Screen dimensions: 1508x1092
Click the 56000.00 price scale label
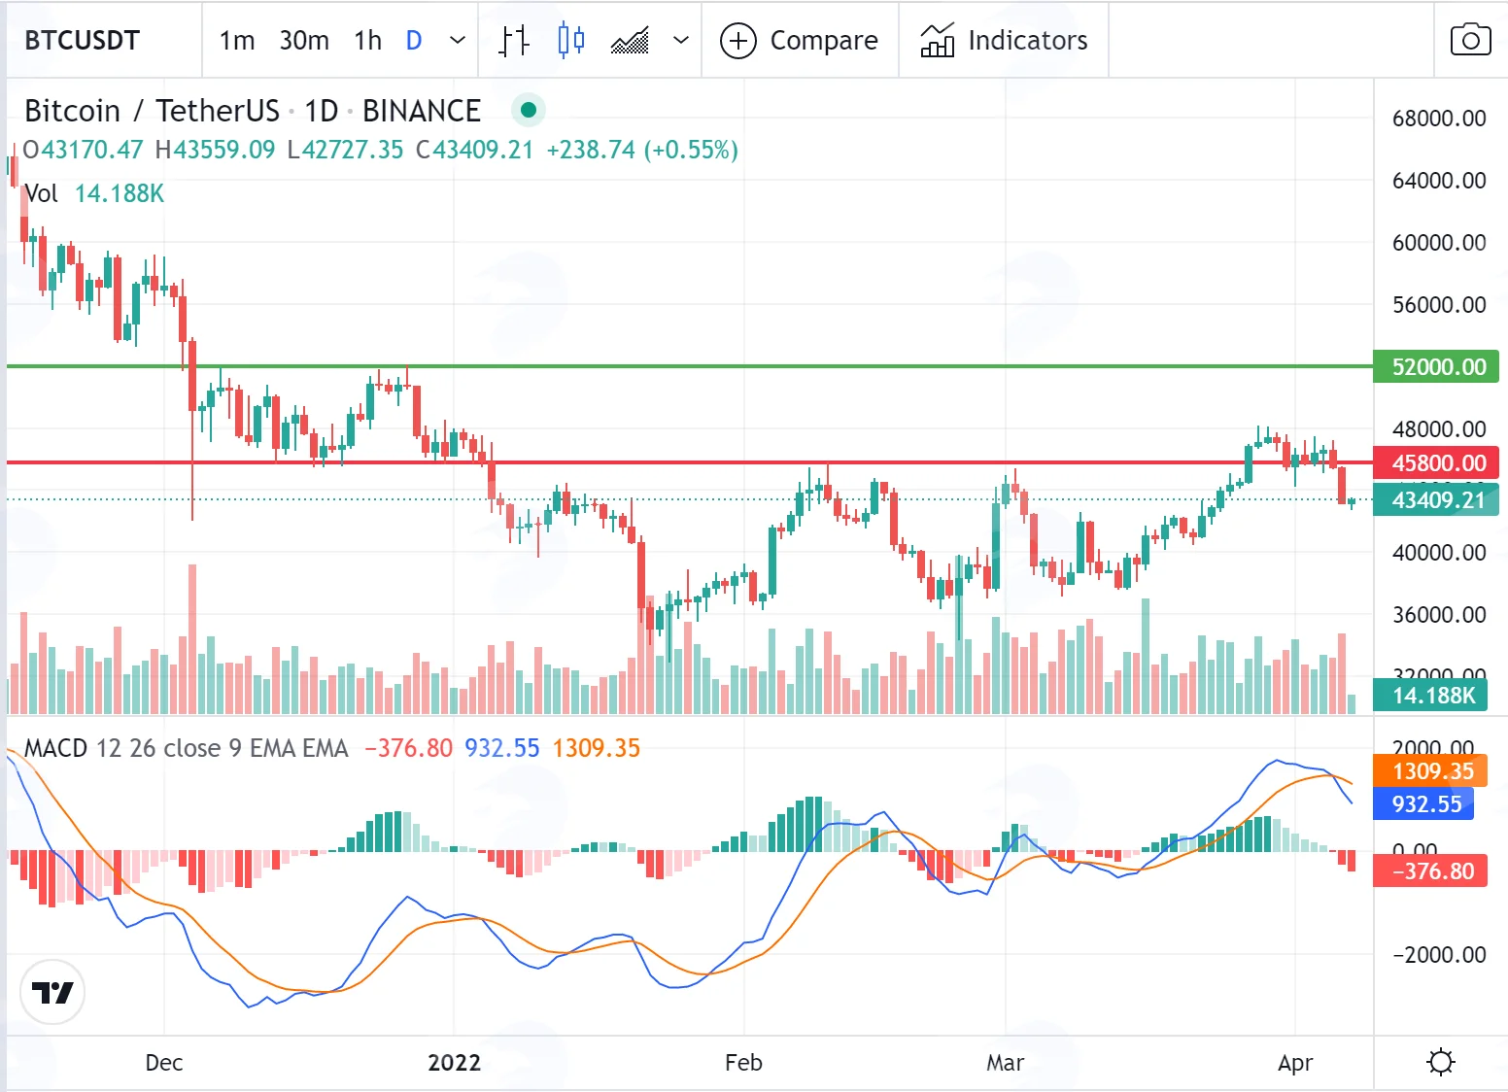(1439, 305)
